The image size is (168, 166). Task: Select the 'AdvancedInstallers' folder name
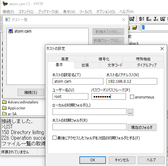[23, 102]
